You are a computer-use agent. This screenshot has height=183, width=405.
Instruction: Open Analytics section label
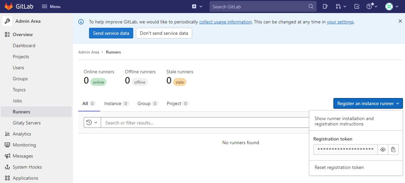(22, 134)
